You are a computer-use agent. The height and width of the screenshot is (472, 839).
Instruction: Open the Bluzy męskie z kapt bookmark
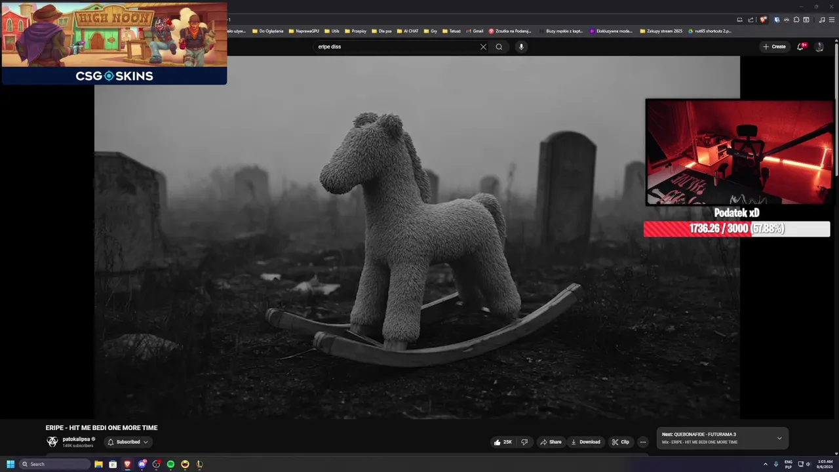tap(561, 31)
